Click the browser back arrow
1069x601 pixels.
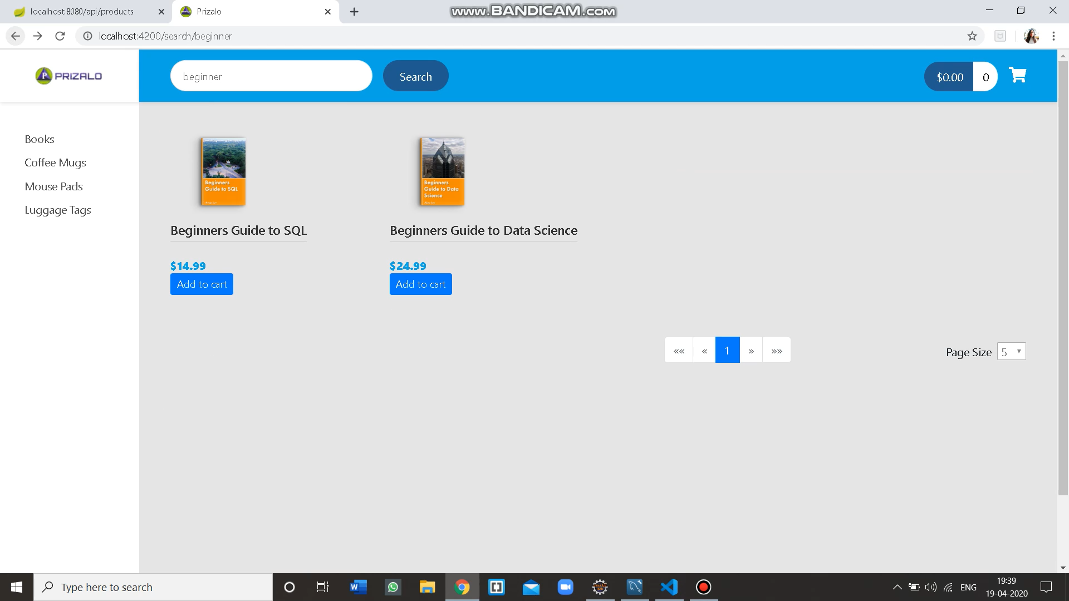tap(15, 36)
